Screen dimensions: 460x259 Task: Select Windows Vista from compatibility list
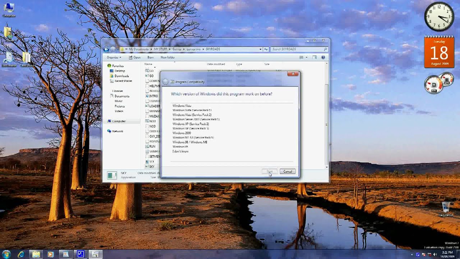[182, 106]
